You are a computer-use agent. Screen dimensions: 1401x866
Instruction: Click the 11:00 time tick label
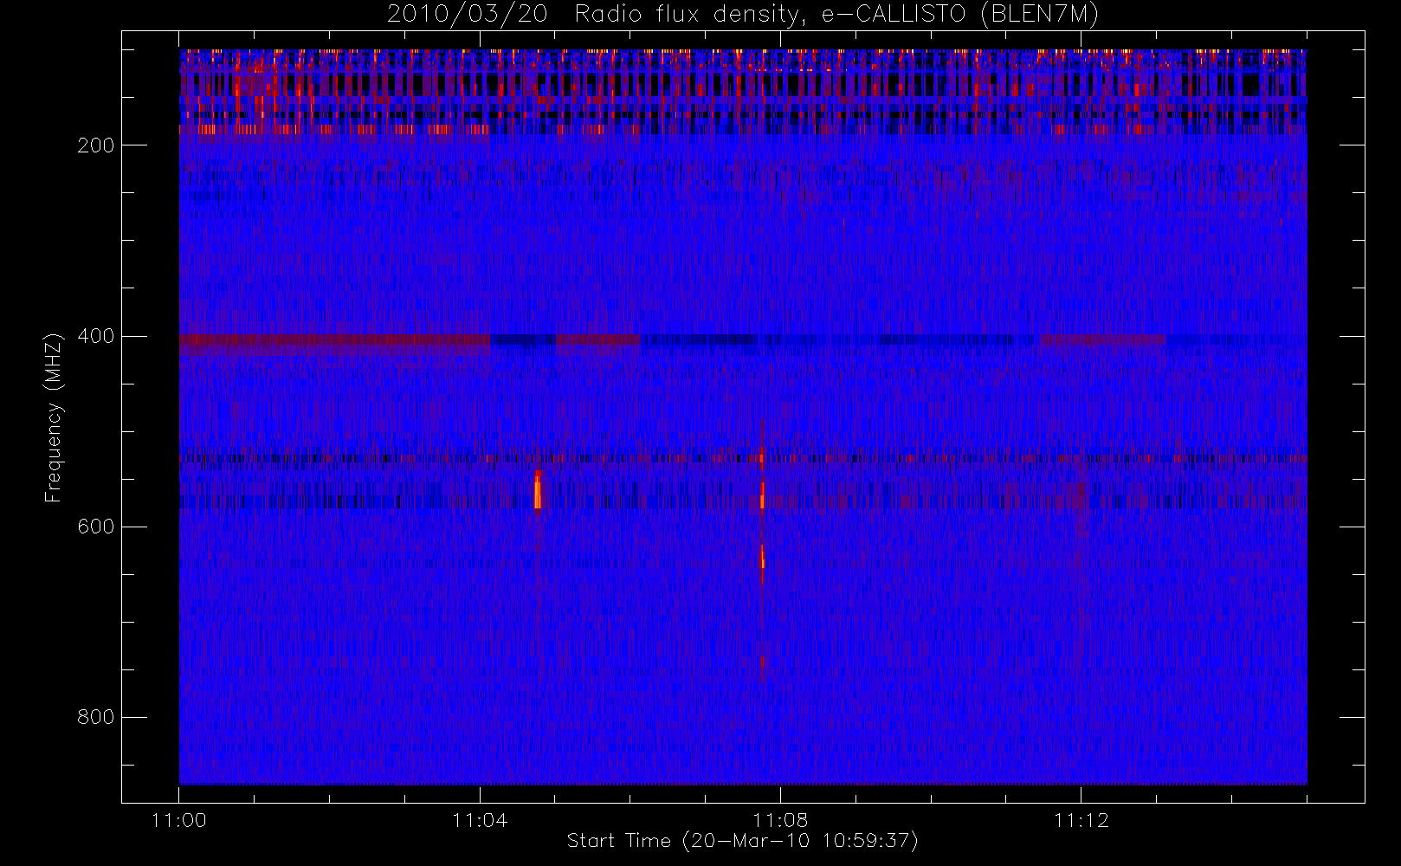(179, 820)
